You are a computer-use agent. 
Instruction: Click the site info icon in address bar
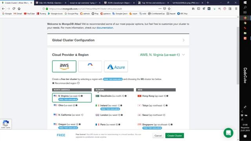click(44, 9)
